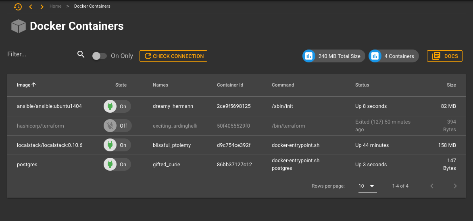Viewport: 473px width, 221px height.
Task: Click the gifted_curie name cell
Action: click(167, 165)
